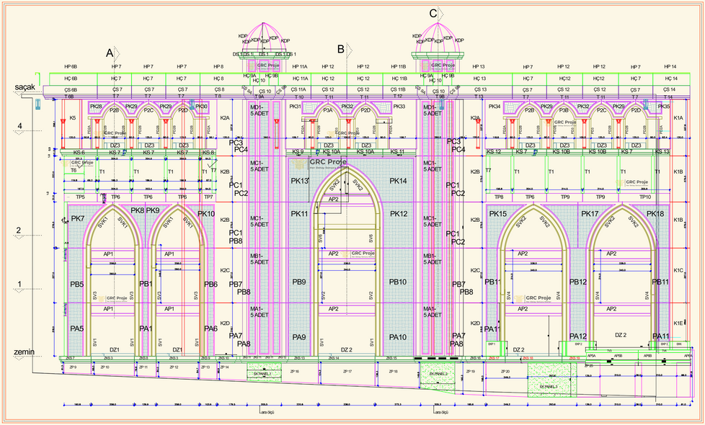Click the "HP 6B" panel label
Screen dimensions: 705x425
coord(71,66)
